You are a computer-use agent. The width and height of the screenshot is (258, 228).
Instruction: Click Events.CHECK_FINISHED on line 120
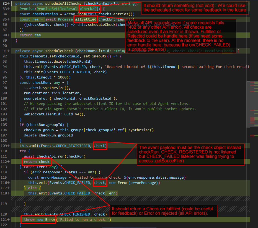(68, 214)
